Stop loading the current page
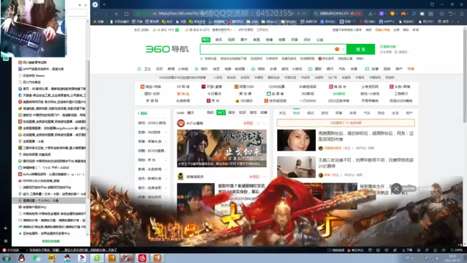 click(116, 13)
